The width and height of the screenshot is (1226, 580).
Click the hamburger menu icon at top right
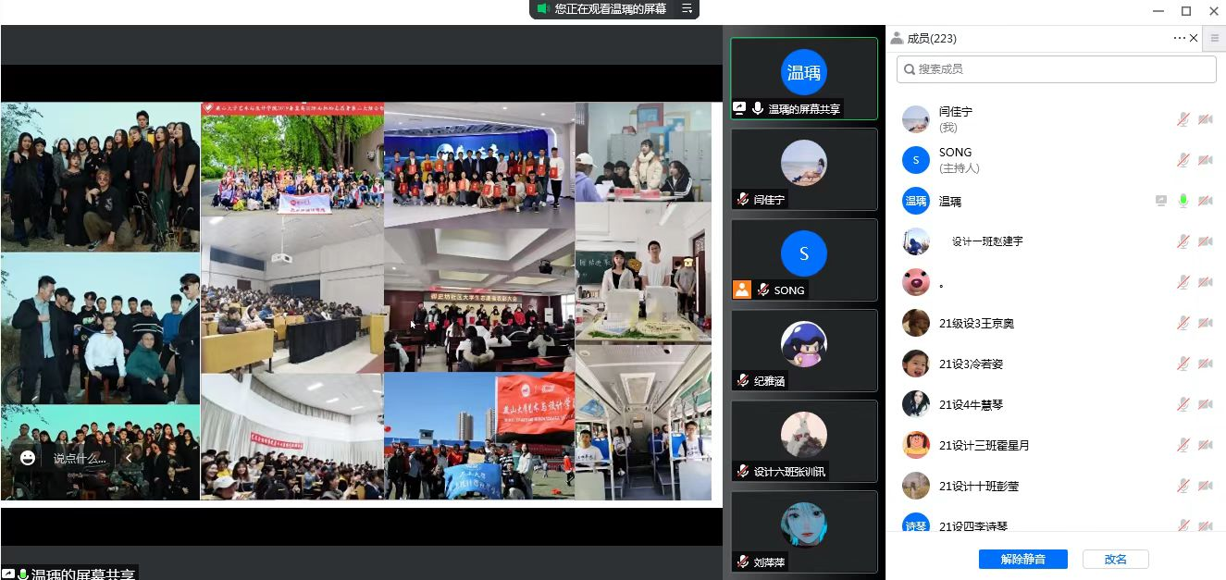point(1215,38)
